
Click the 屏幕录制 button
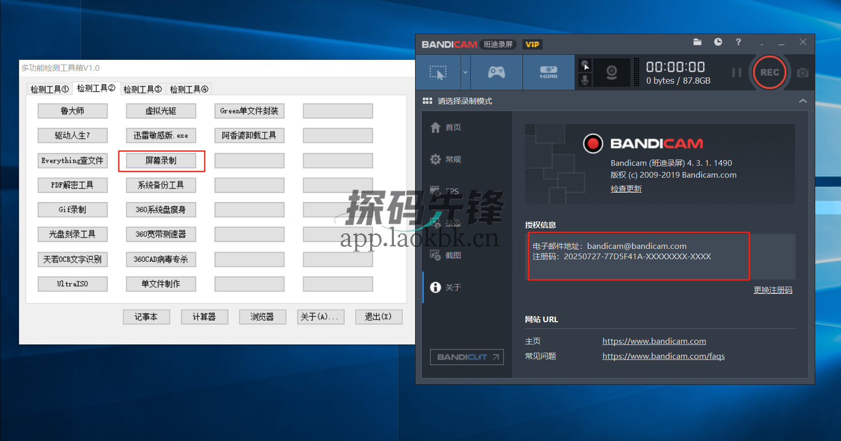[x=161, y=161]
